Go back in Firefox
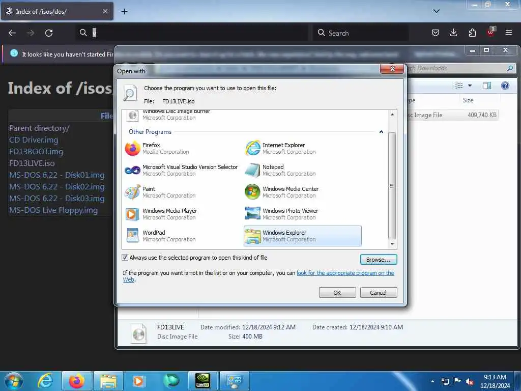This screenshot has width=521, height=391. [x=12, y=33]
